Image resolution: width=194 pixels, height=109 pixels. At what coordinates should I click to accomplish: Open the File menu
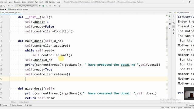(2, 2)
